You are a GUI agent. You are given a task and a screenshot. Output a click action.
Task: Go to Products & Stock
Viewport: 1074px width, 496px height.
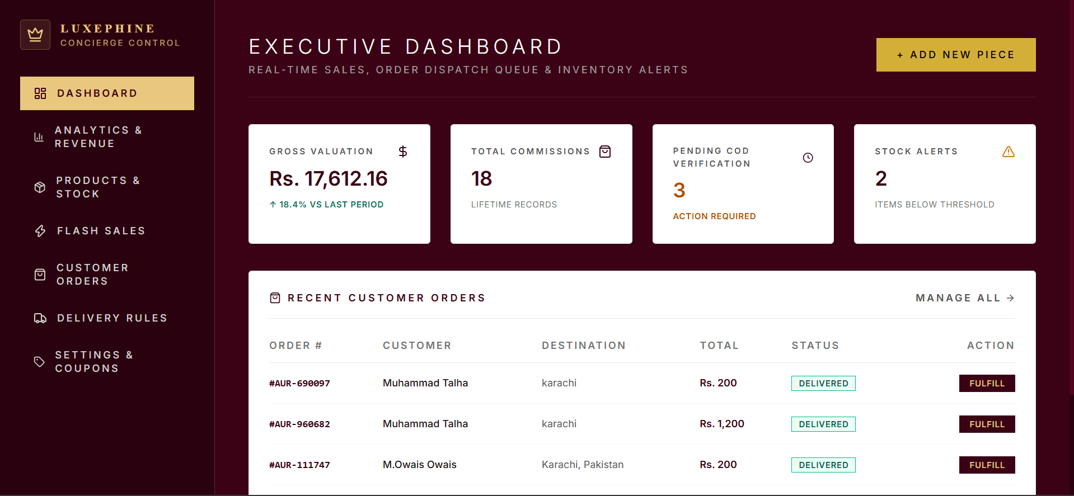(x=107, y=187)
